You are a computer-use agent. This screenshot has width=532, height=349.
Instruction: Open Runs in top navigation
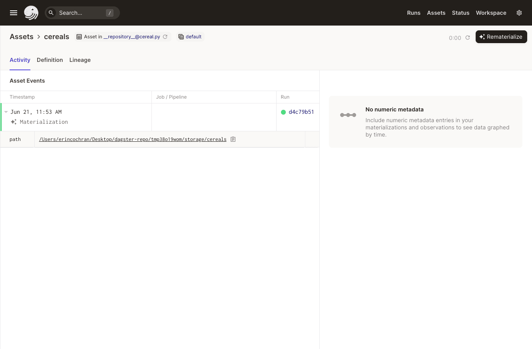pyautogui.click(x=413, y=13)
